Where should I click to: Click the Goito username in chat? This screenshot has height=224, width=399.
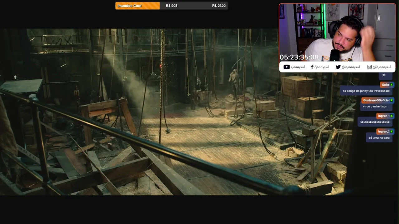pyautogui.click(x=386, y=85)
